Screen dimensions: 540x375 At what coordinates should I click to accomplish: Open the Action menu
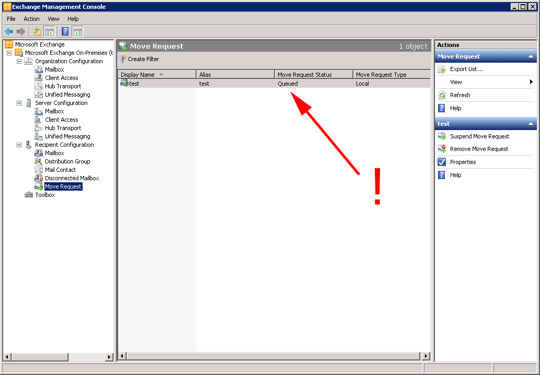pyautogui.click(x=31, y=19)
